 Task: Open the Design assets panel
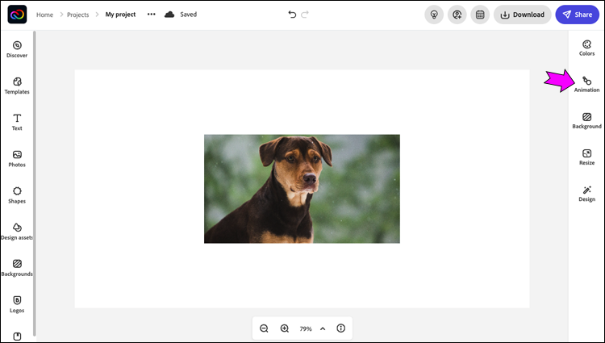point(17,230)
